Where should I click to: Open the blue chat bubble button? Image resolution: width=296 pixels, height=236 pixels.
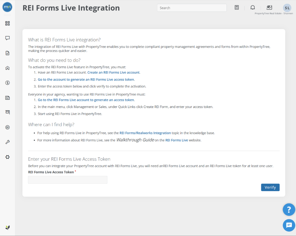click(x=289, y=225)
